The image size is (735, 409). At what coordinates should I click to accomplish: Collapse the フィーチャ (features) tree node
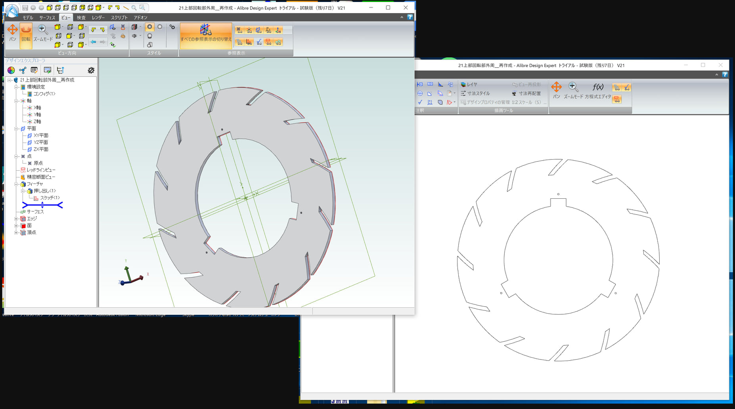point(16,184)
